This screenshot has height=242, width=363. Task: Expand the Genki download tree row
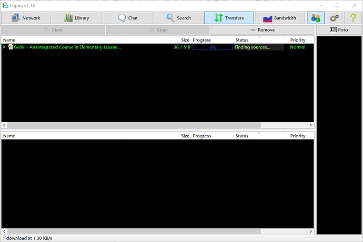[x=4, y=47]
